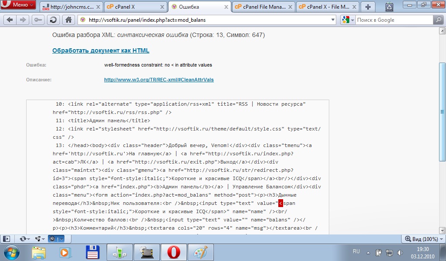Viewport: 446px width, 261px height.
Task: Click the power plug tray icon
Action: tap(378, 252)
